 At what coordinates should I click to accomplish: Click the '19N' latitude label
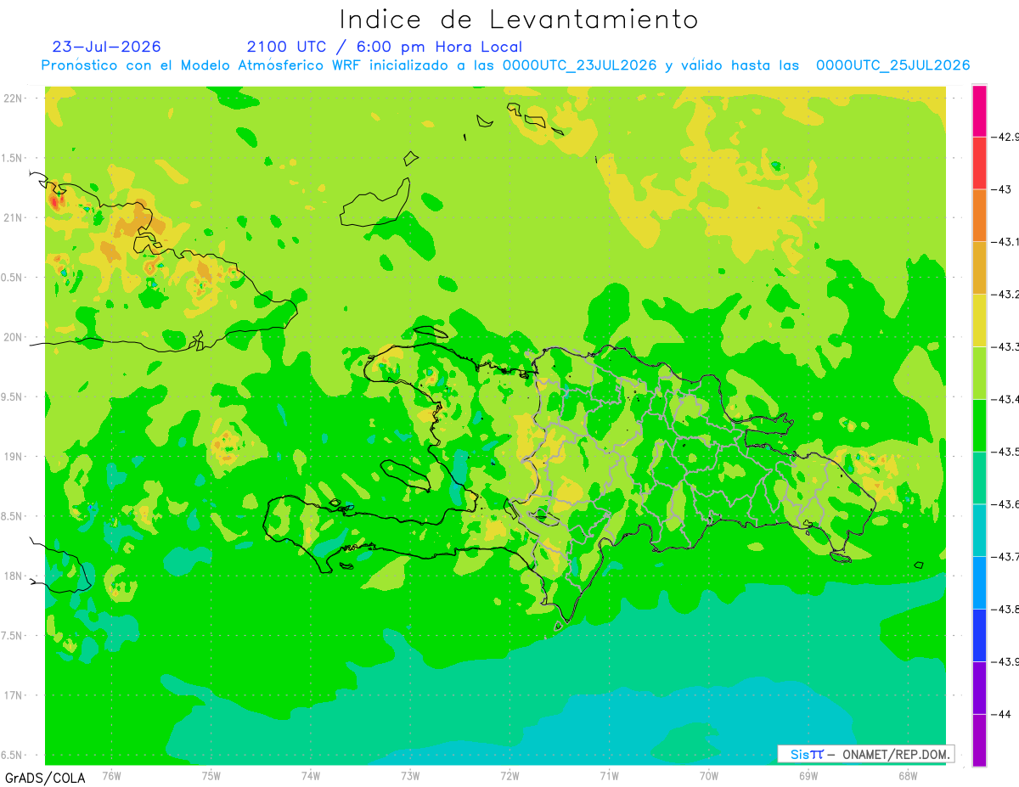coord(14,457)
